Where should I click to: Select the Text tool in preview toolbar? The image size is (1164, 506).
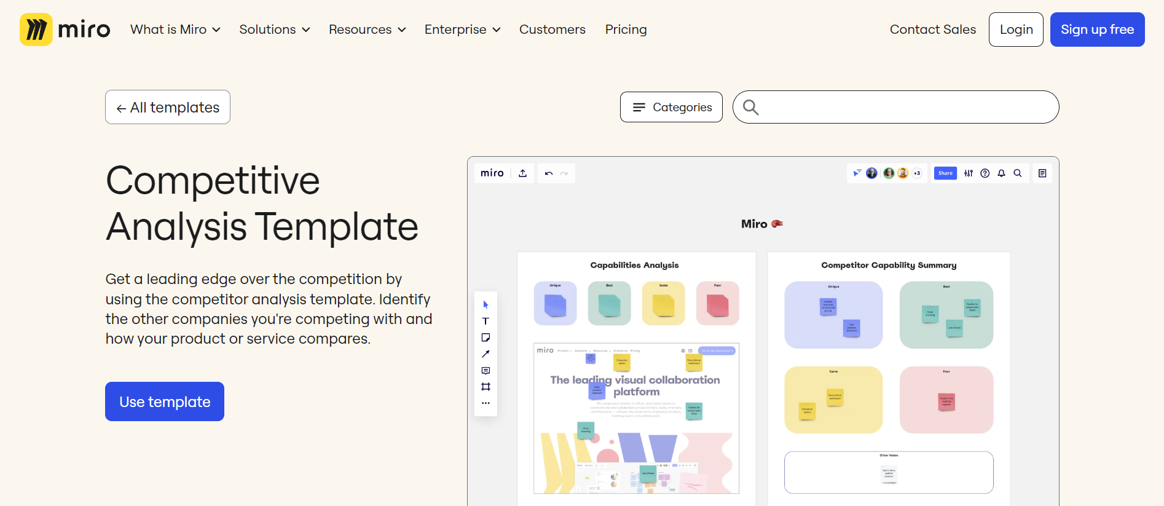[x=486, y=321]
